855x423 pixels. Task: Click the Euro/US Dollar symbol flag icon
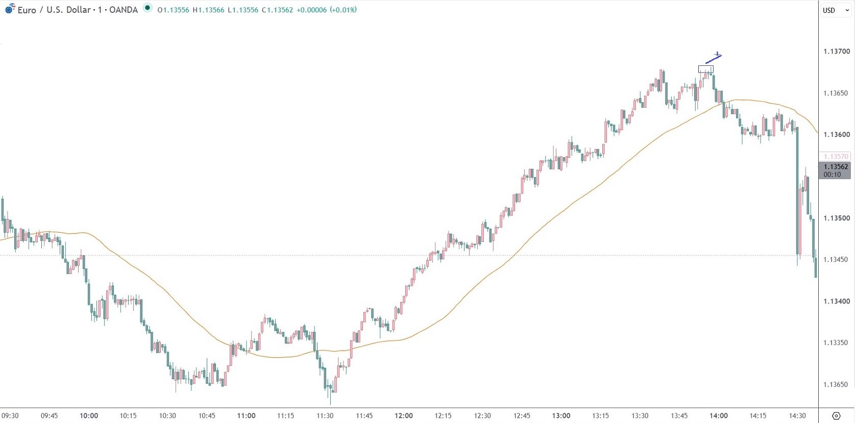10,9
